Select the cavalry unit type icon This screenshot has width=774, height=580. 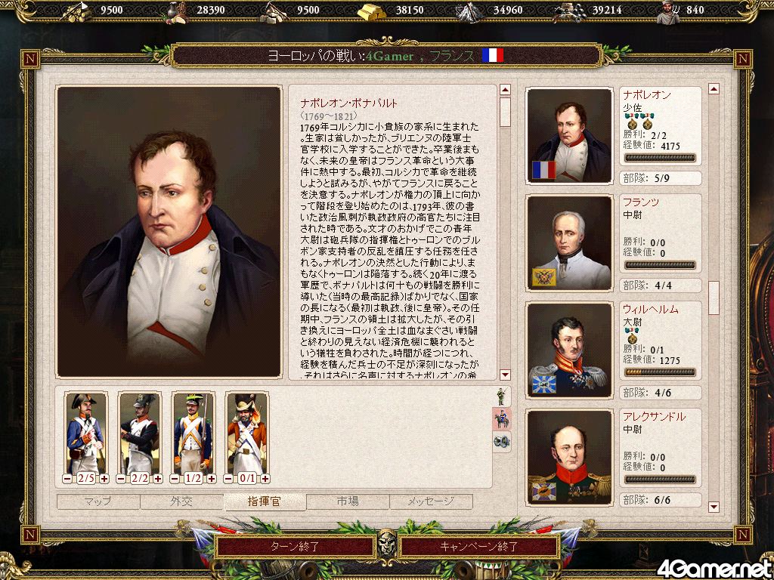(502, 419)
